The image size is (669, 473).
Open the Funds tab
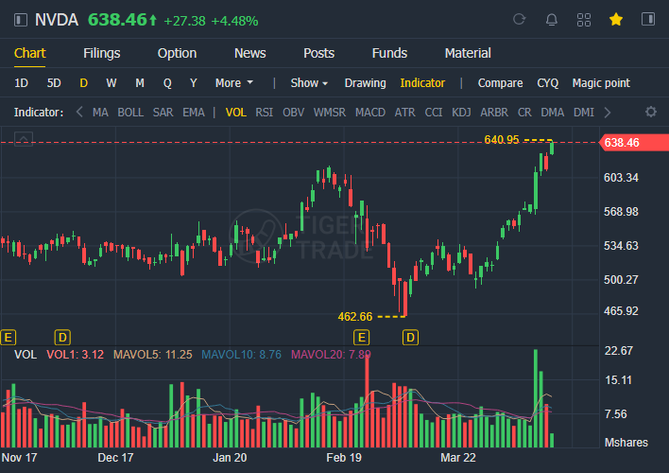[x=389, y=53]
